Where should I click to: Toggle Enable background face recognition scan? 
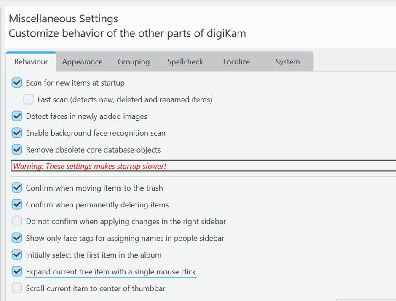(17, 133)
